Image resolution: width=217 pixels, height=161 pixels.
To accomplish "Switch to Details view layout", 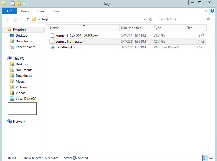I will click(x=205, y=158).
